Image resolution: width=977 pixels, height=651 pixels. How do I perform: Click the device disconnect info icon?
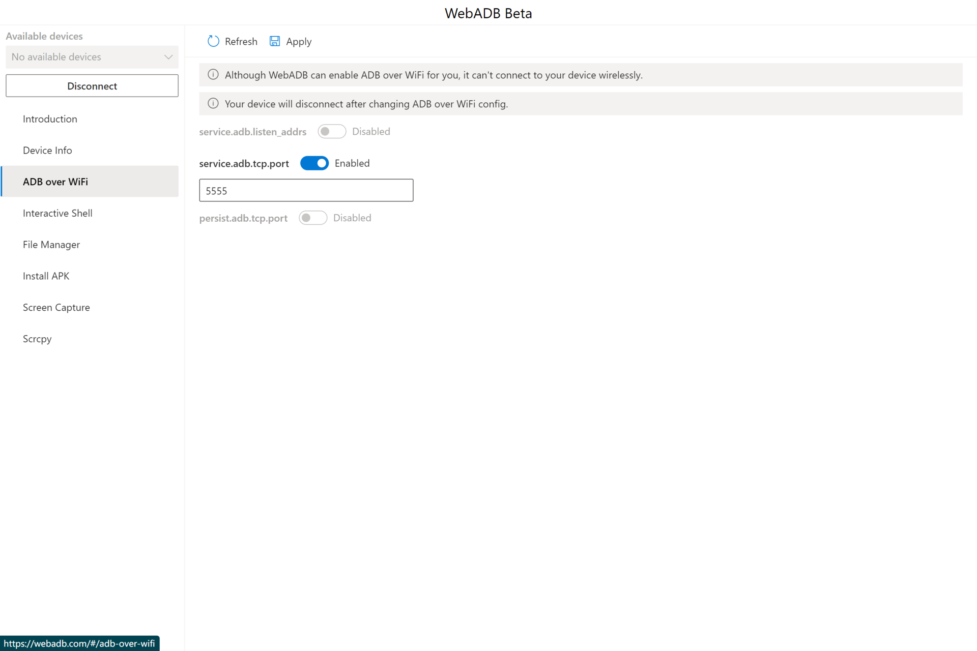tap(212, 103)
